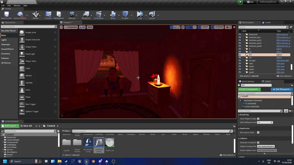Viewport: 294px width, 165px height.
Task: Toggle visibility of vase5 actor
Action: [240, 72]
